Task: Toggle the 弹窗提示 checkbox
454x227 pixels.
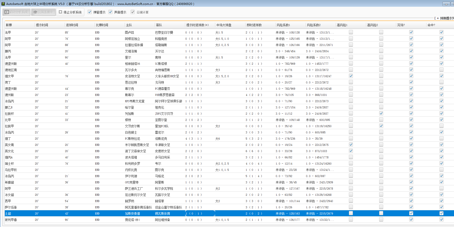Action: click(90, 12)
